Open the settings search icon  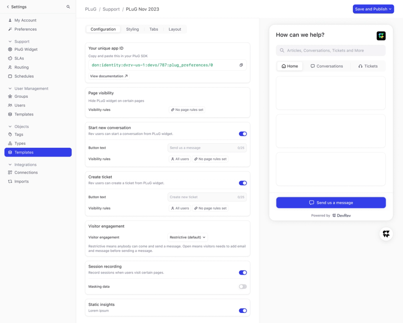[68, 7]
